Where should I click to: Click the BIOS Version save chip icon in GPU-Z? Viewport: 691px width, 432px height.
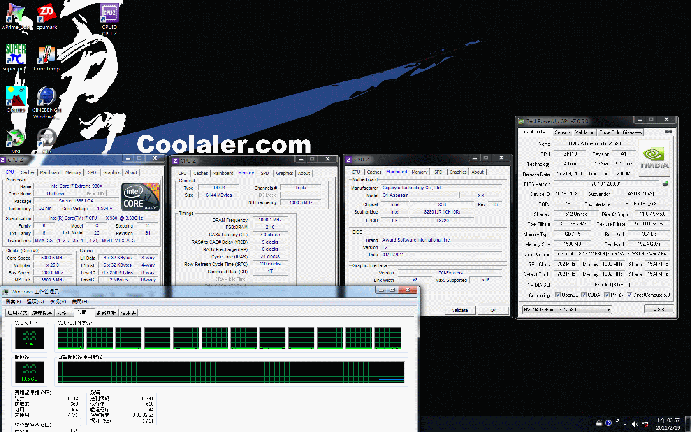click(x=665, y=184)
